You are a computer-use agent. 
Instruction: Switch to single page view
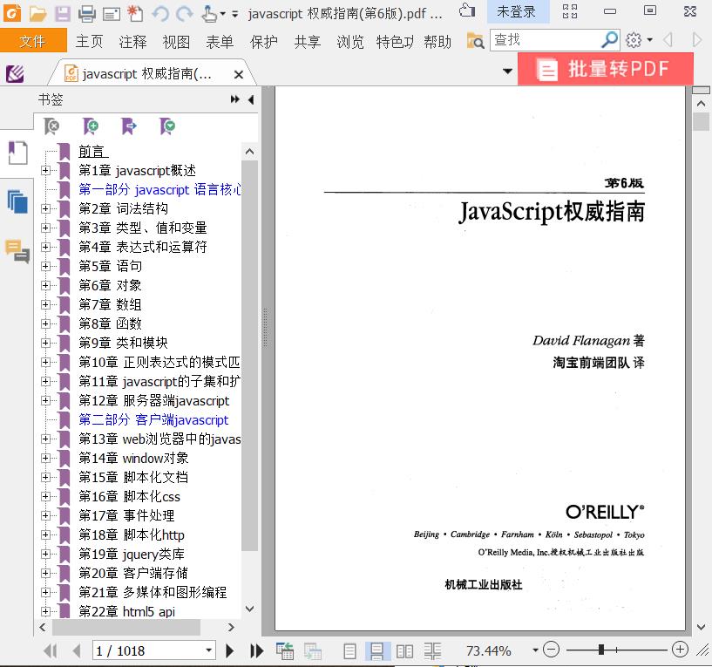coord(349,651)
